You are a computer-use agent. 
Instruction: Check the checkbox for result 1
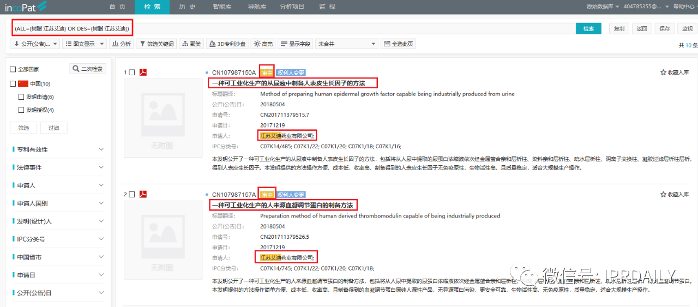[x=132, y=73]
